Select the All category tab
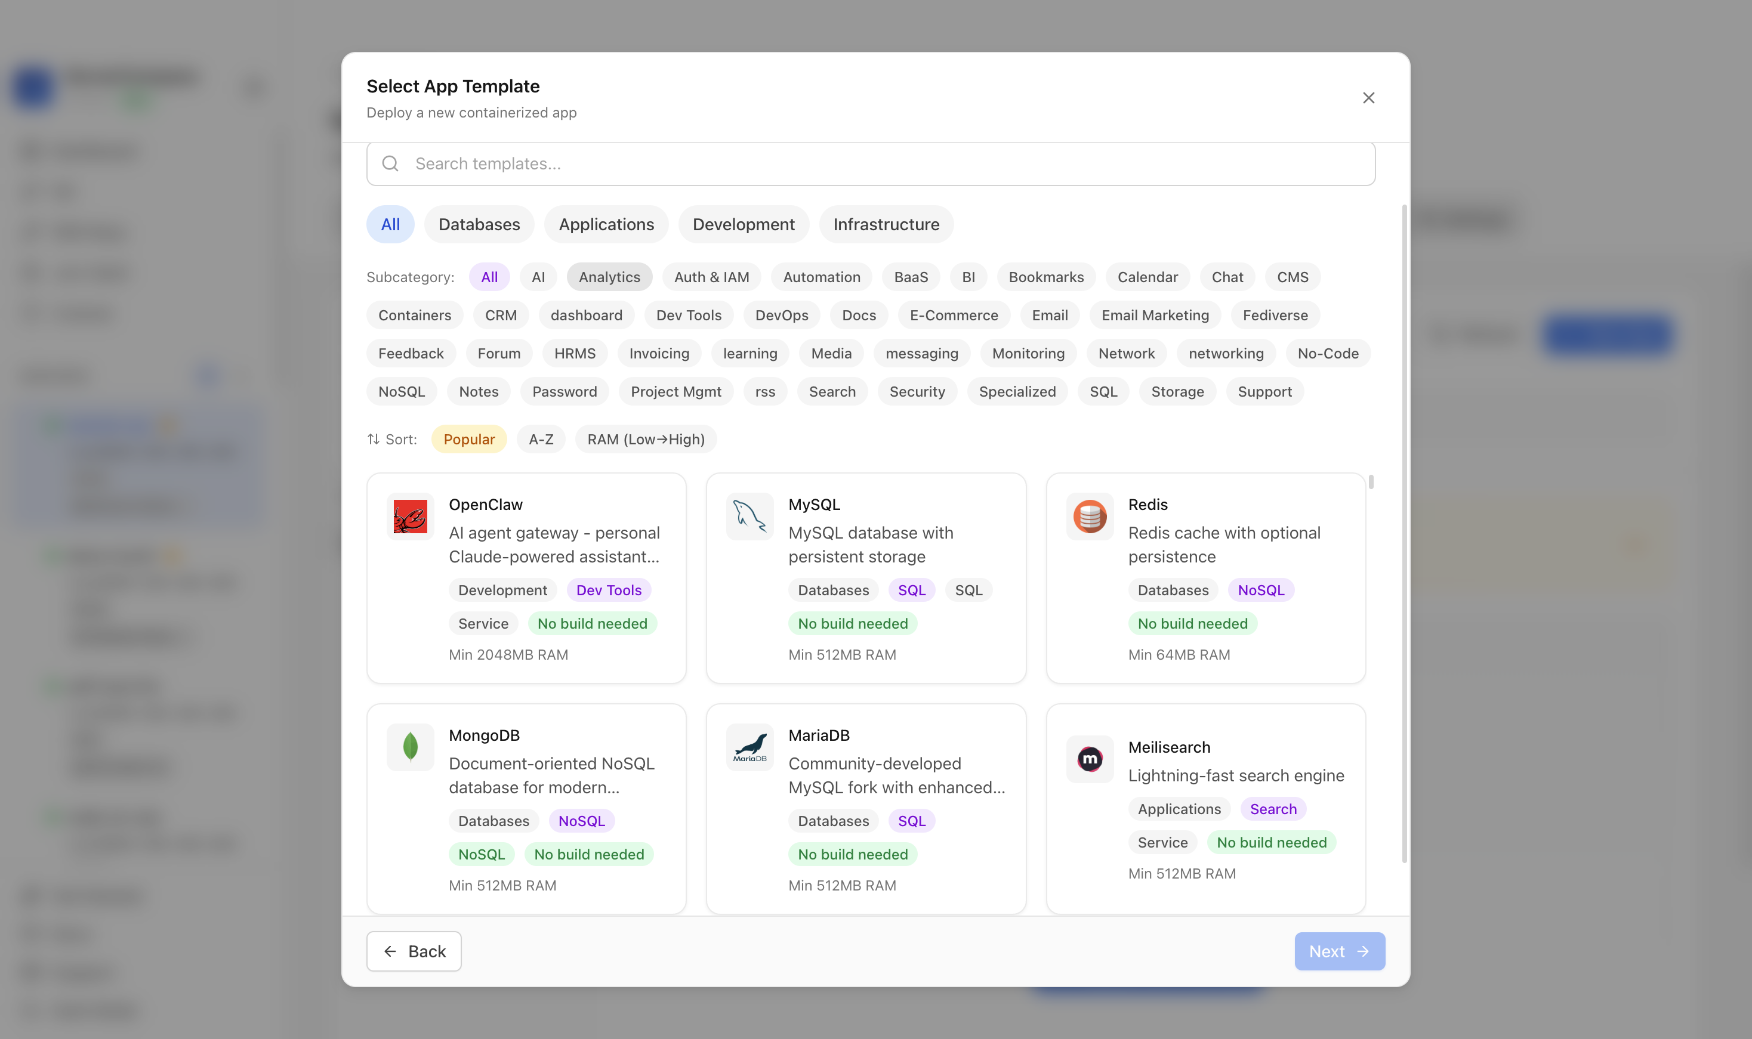Image resolution: width=1752 pixels, height=1039 pixels. coord(390,225)
